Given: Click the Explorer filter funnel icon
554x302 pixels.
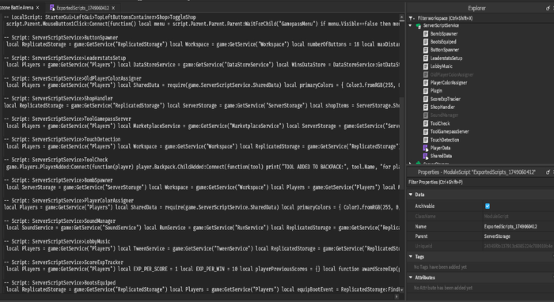Looking at the screenshot, I should (x=411, y=18).
